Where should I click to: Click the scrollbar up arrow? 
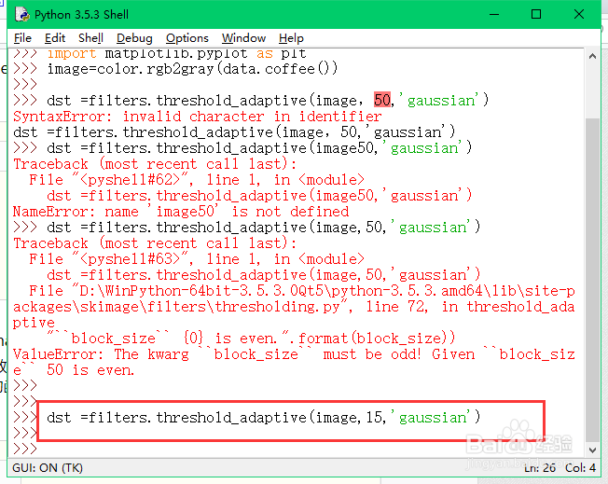(x=592, y=56)
